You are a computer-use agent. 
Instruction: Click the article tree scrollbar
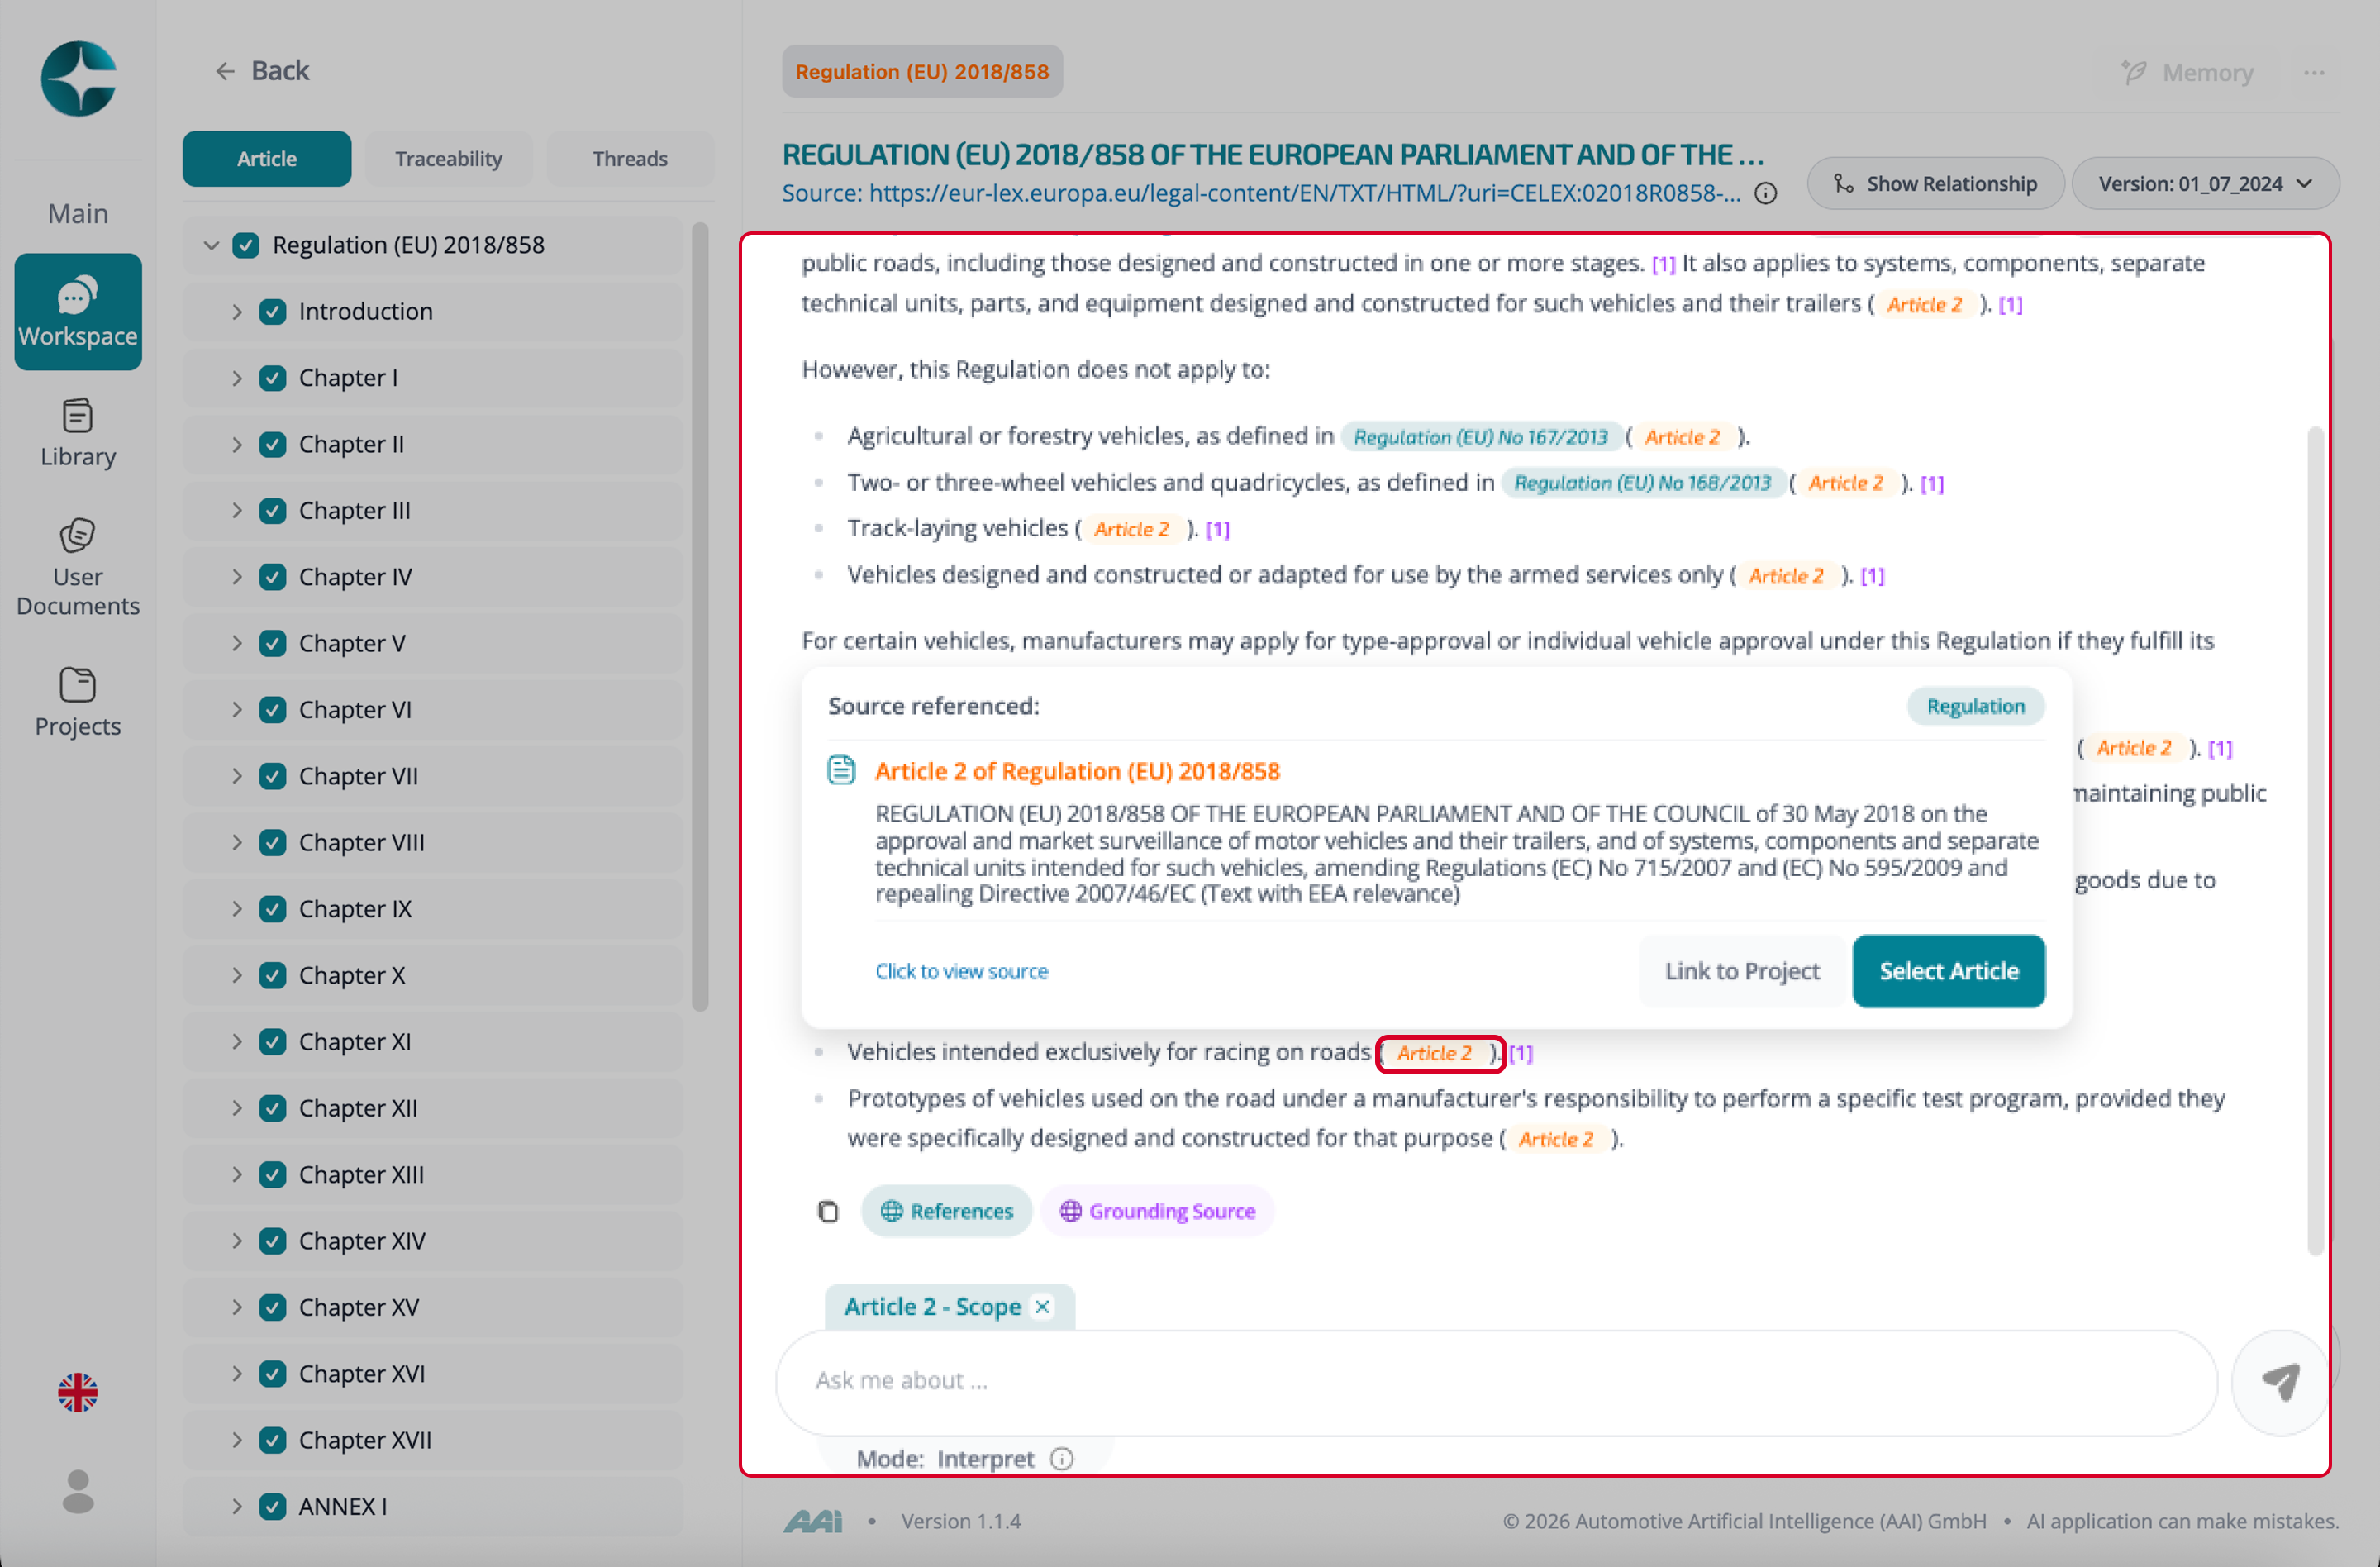tap(700, 617)
